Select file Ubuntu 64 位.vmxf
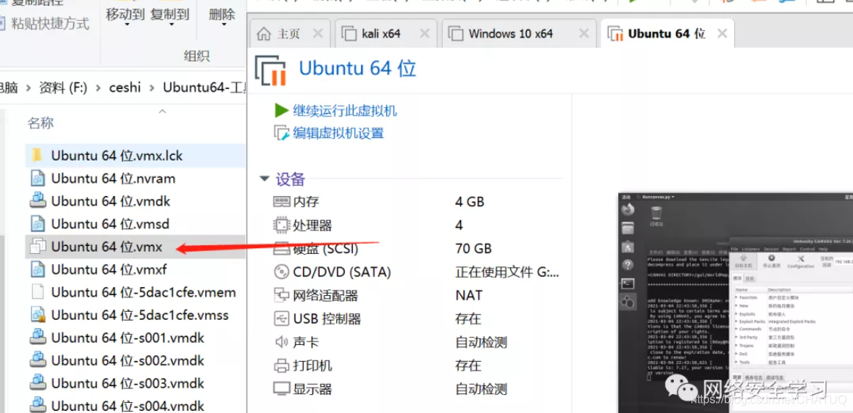Image resolution: width=853 pixels, height=413 pixels. coord(109,270)
